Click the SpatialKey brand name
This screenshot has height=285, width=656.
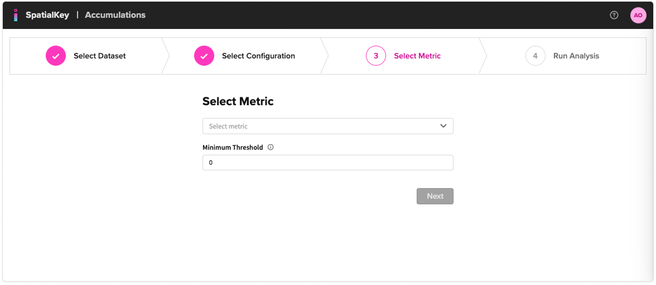(47, 15)
